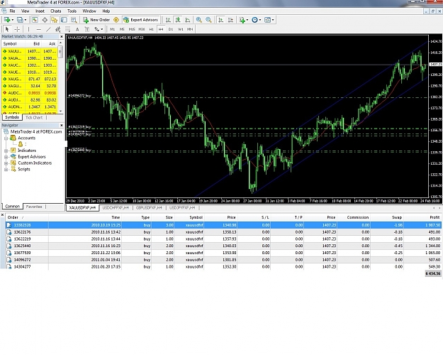Click the Expert Advisors toolbar button

[x=140, y=20]
